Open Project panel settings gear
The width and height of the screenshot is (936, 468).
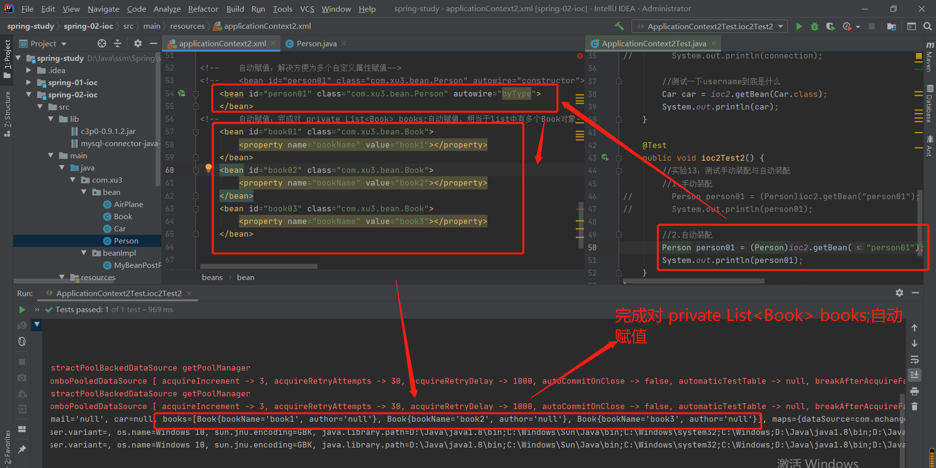tap(138, 43)
